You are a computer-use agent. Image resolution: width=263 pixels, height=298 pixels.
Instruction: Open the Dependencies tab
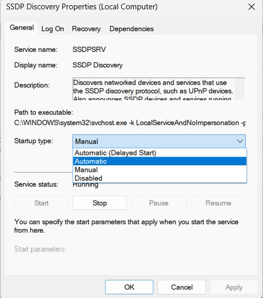(x=131, y=29)
